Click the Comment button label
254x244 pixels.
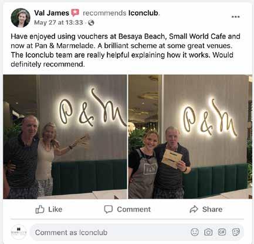[x=134, y=209]
